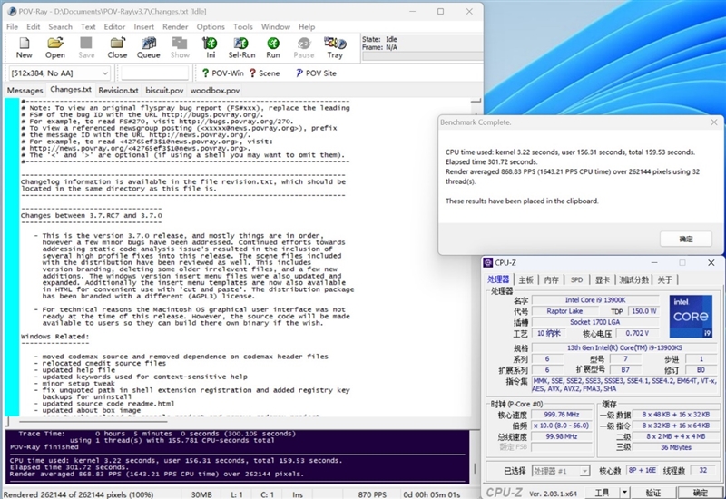This screenshot has width=726, height=499.
Task: Switch to the Changes.txt tab
Action: 71,89
